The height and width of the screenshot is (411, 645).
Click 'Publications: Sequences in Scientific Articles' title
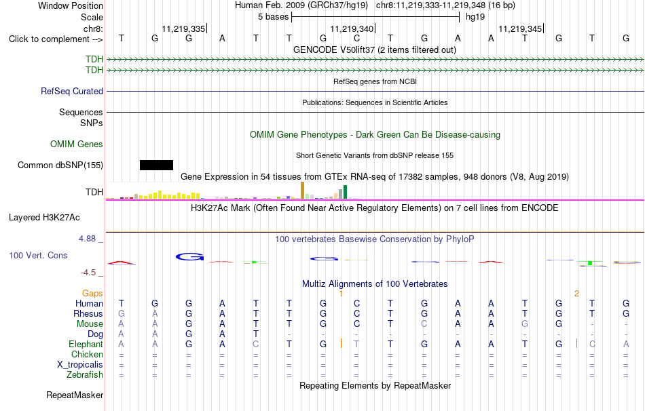[375, 103]
